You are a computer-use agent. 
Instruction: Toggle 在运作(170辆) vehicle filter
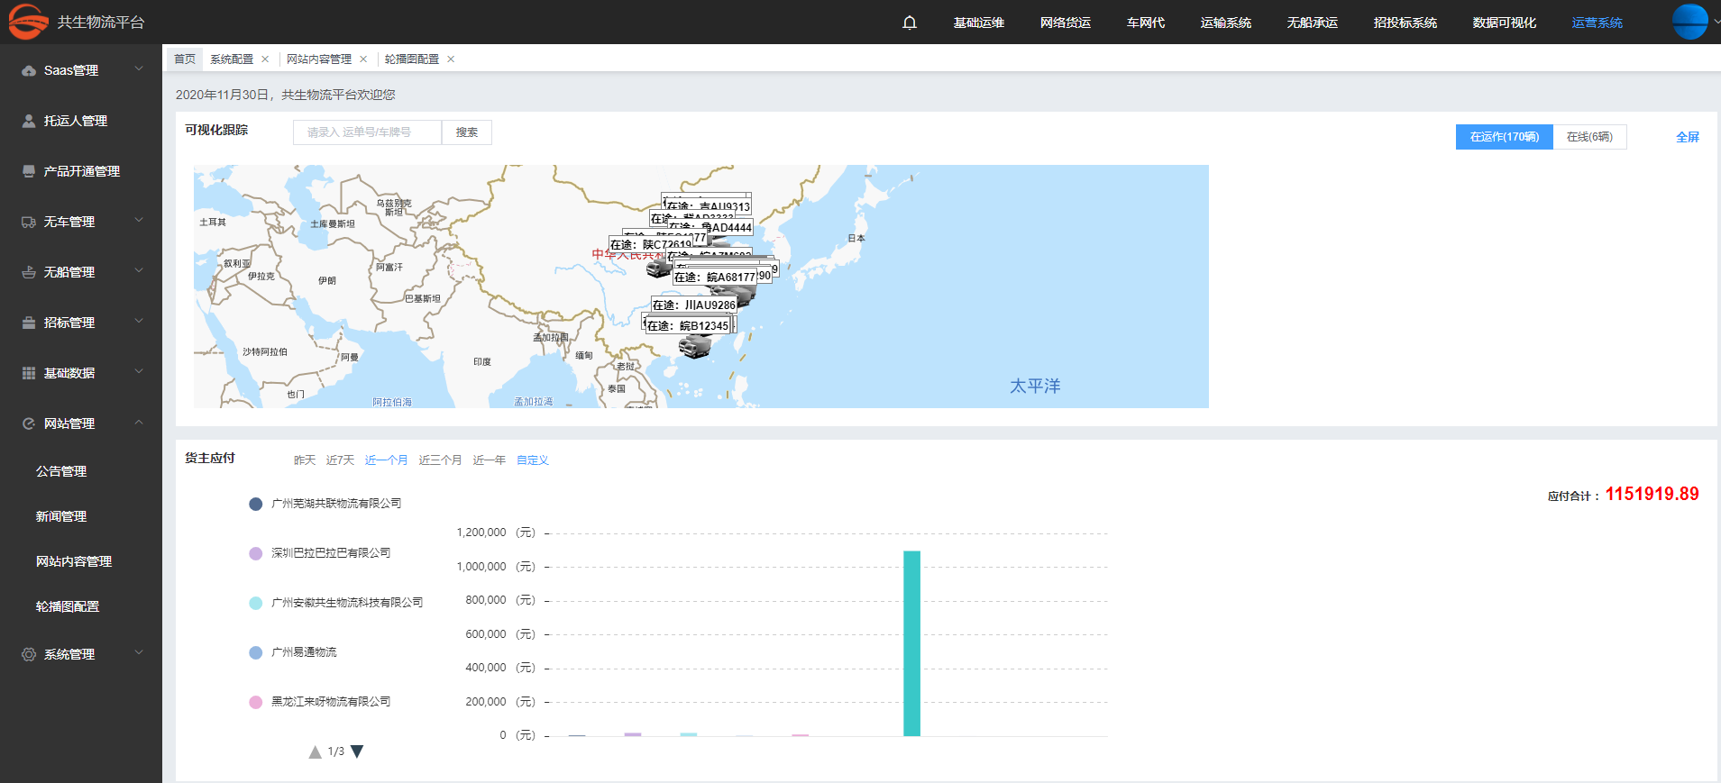point(1504,137)
